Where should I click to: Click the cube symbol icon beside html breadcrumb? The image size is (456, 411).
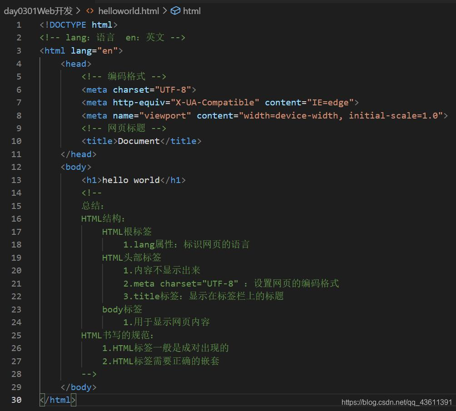coord(175,11)
